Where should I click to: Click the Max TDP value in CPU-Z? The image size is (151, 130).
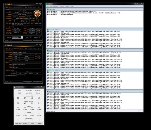(x=30, y=13)
